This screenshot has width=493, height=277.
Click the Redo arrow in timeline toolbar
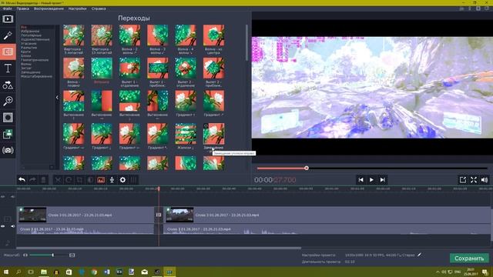tap(32, 179)
